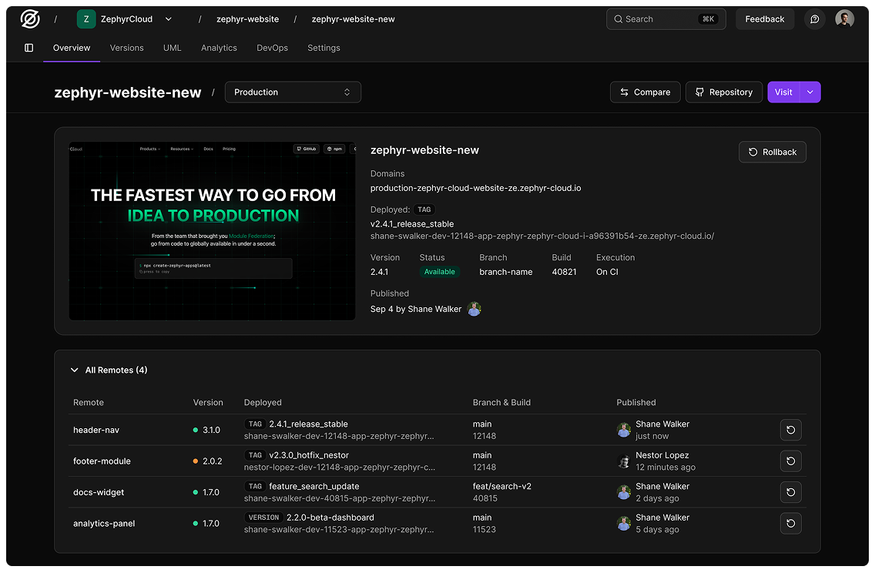Focus the Search input field

pos(665,19)
